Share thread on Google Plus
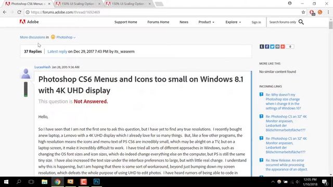333x187 pixels. pyautogui.click(x=283, y=47)
